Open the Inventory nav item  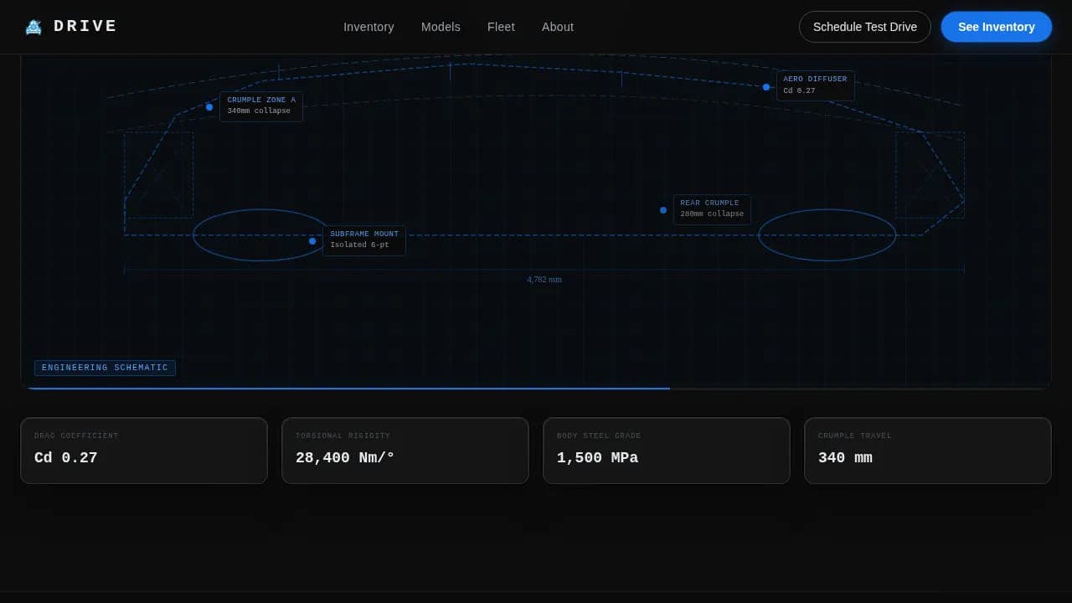point(368,27)
